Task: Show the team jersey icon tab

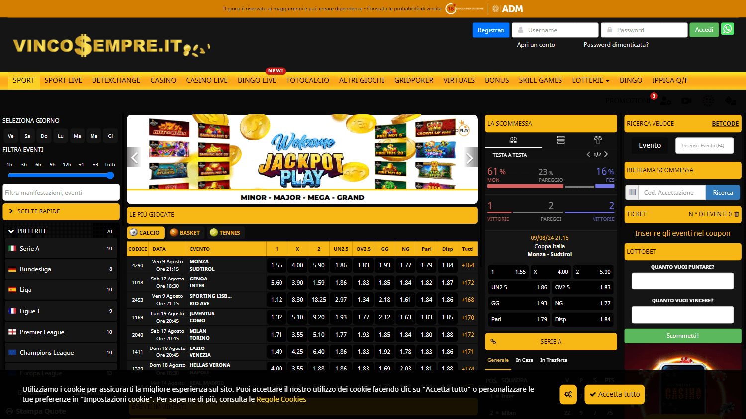Action: [598, 140]
